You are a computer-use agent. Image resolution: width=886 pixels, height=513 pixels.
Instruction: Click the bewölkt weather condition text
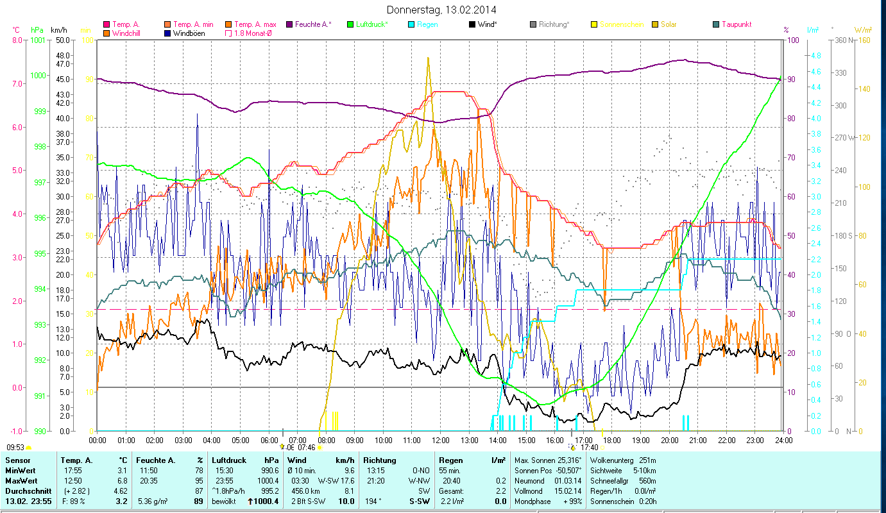click(x=225, y=501)
